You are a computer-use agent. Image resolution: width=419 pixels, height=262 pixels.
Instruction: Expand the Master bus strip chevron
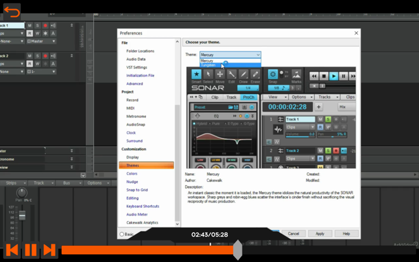tap(72, 151)
